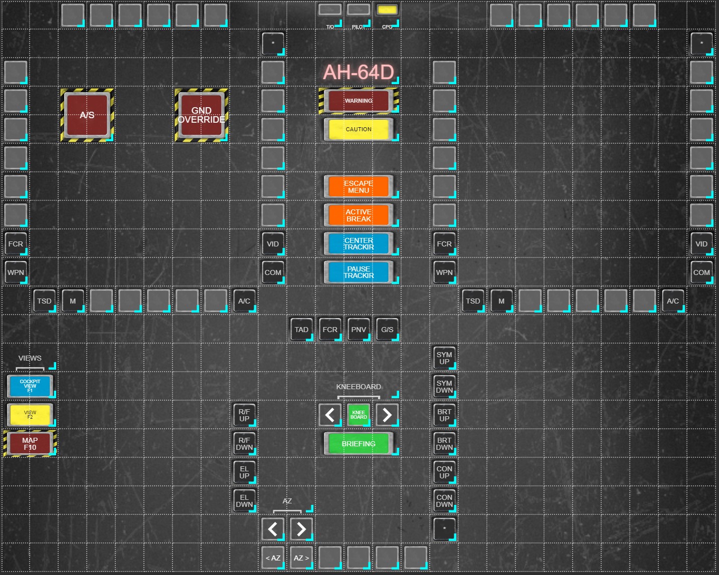Open the green KNEE BOARD button
This screenshot has width=719, height=575.
point(358,415)
